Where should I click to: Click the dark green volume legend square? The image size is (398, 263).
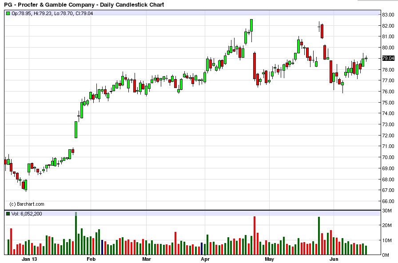coord(8,214)
